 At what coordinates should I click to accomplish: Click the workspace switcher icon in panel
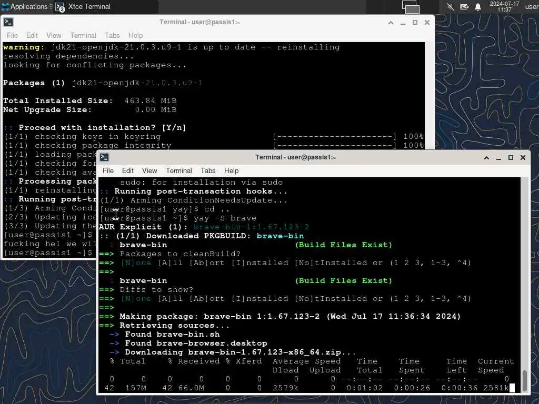click(x=411, y=7)
